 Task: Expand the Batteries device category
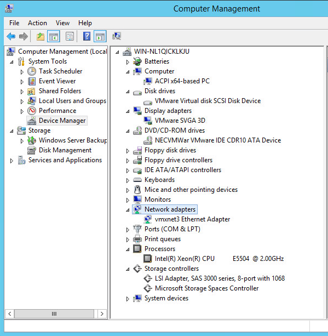[128, 62]
